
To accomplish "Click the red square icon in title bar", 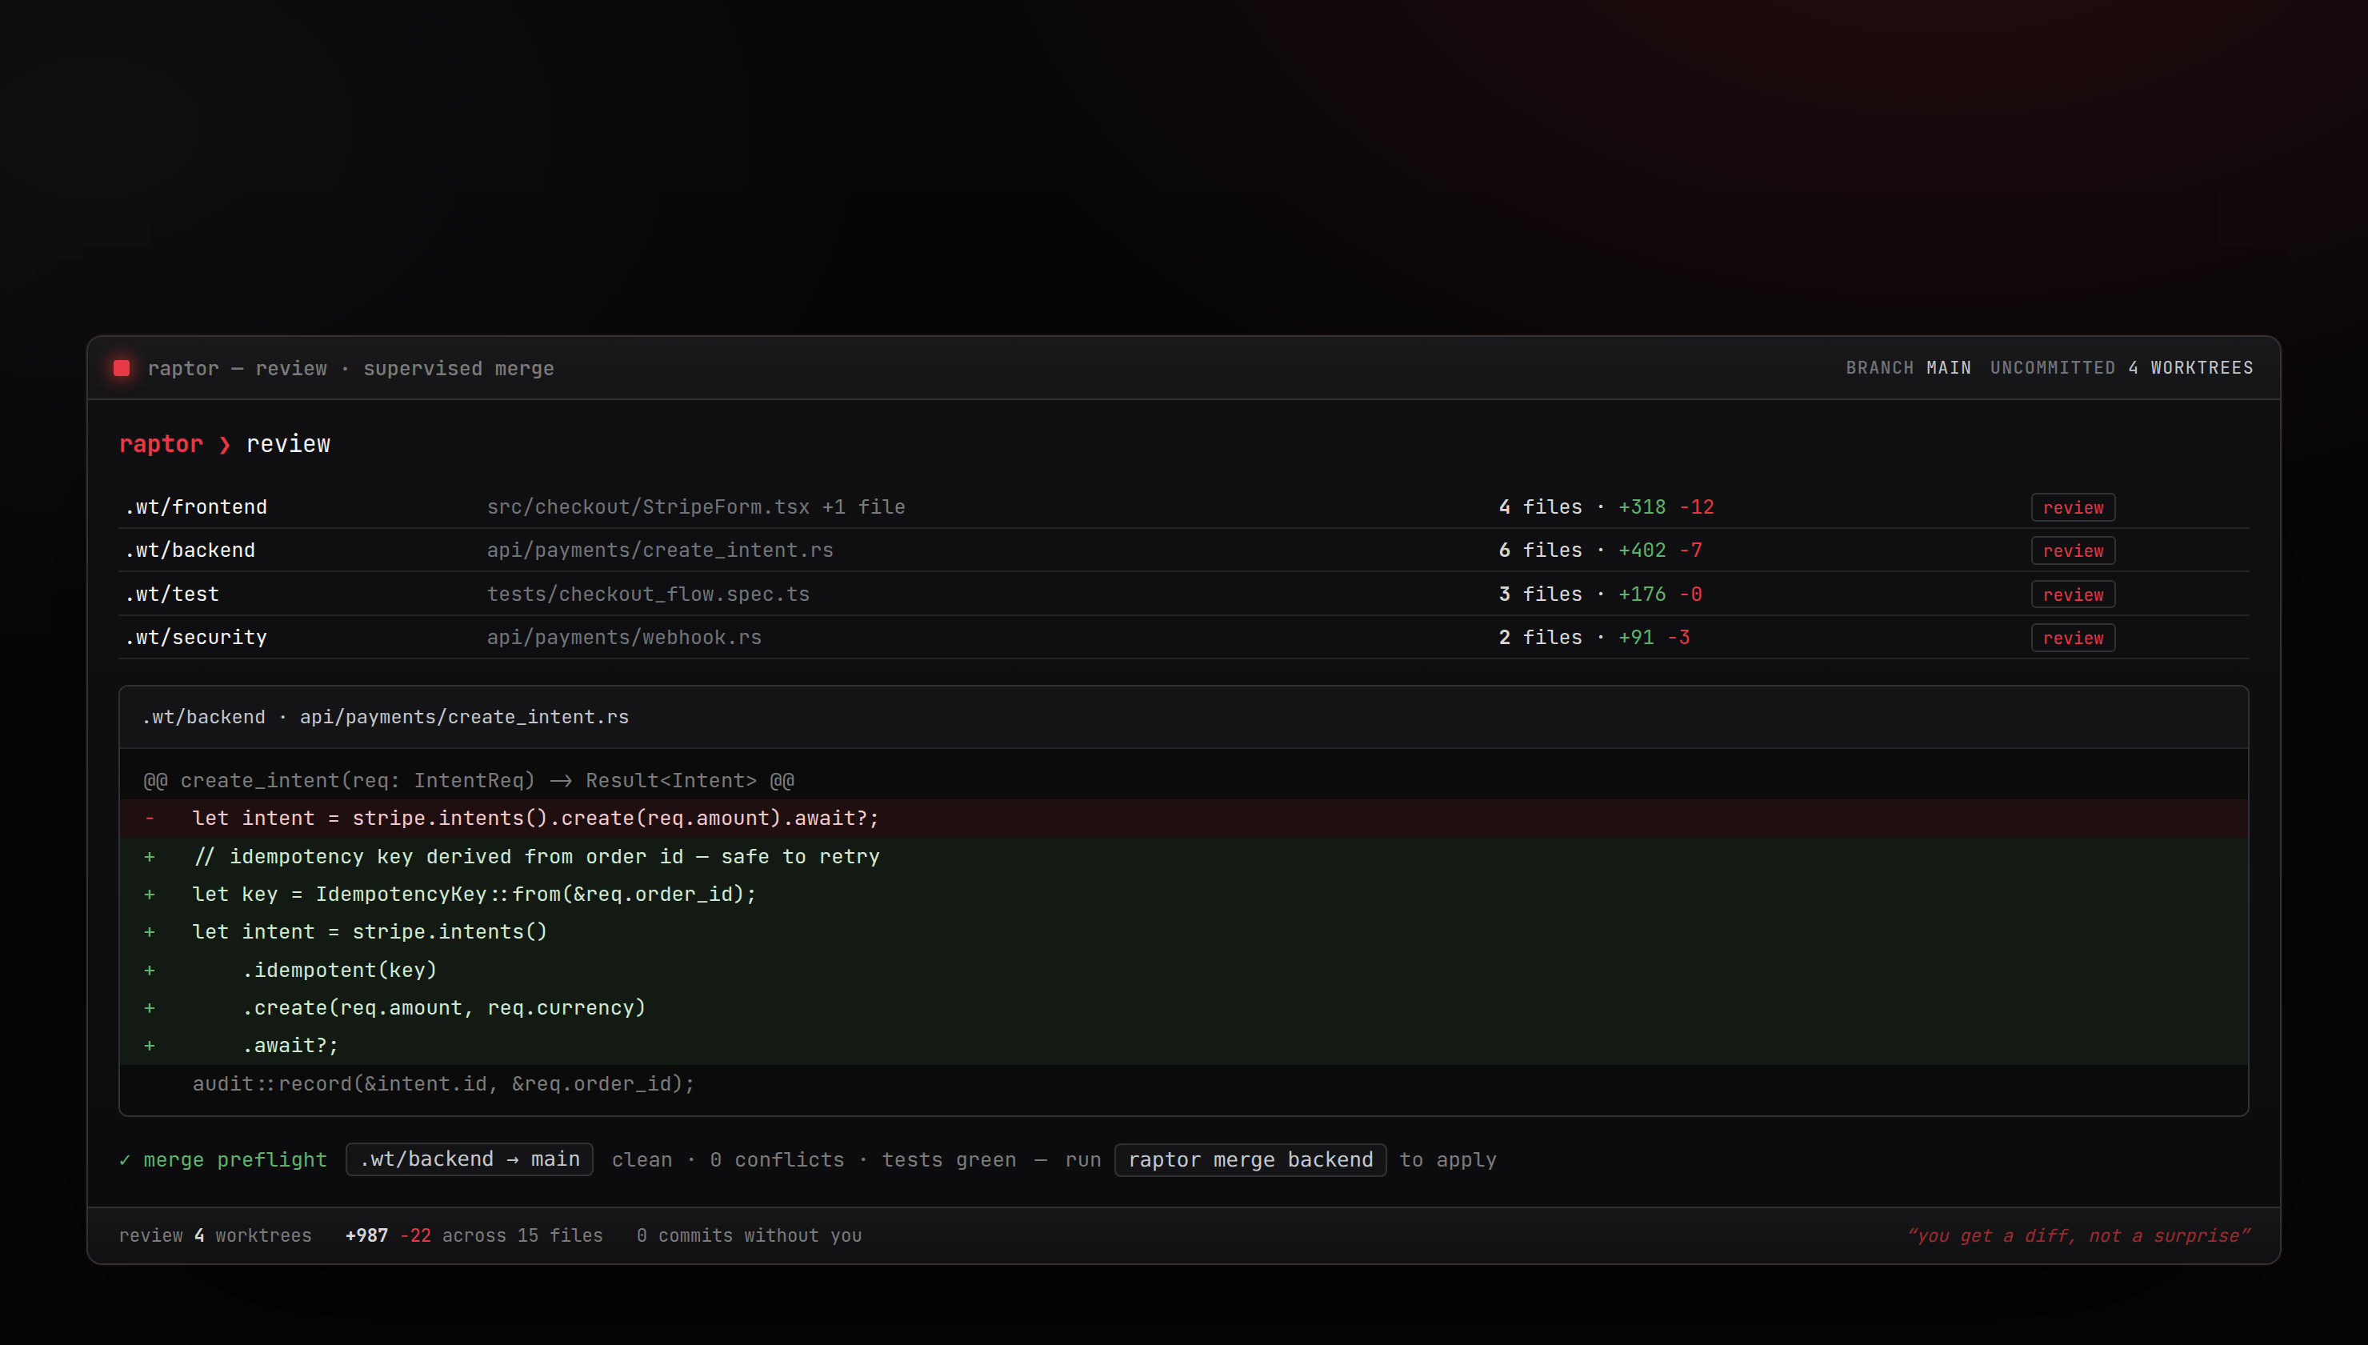I will pyautogui.click(x=121, y=368).
